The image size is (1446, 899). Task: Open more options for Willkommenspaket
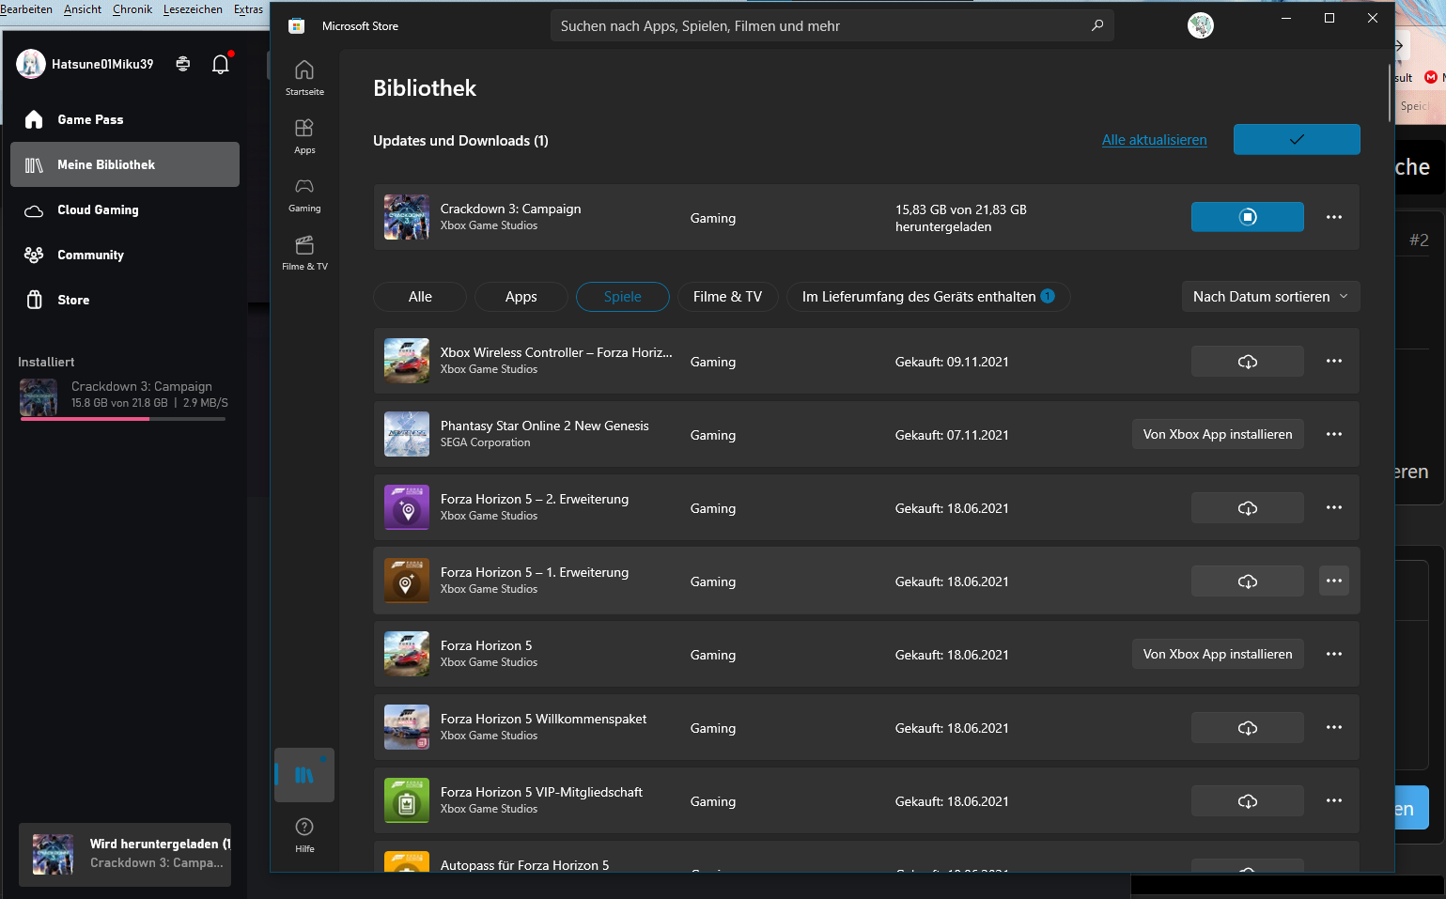coord(1333,728)
